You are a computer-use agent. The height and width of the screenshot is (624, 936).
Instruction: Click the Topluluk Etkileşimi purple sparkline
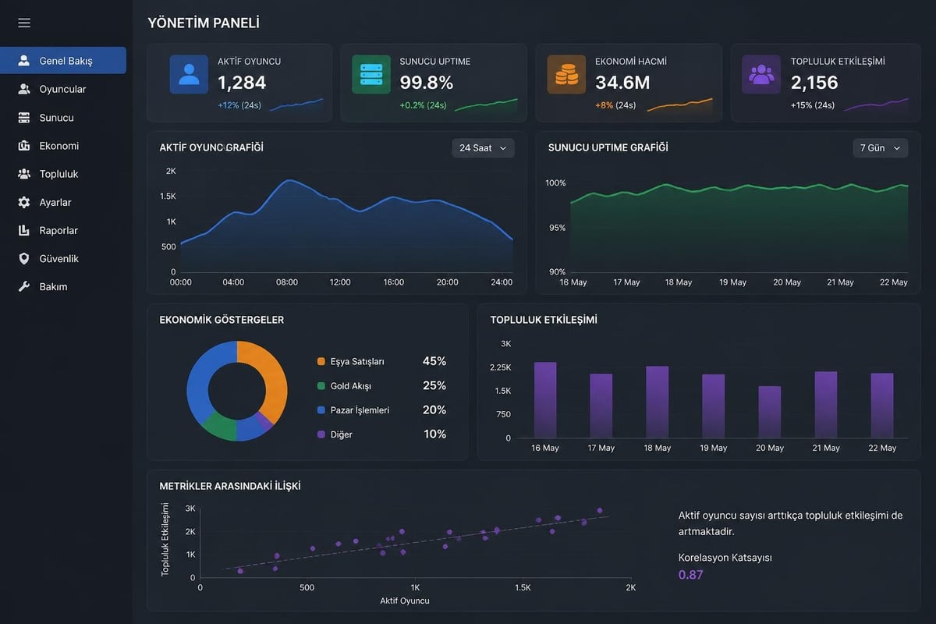[x=877, y=105]
